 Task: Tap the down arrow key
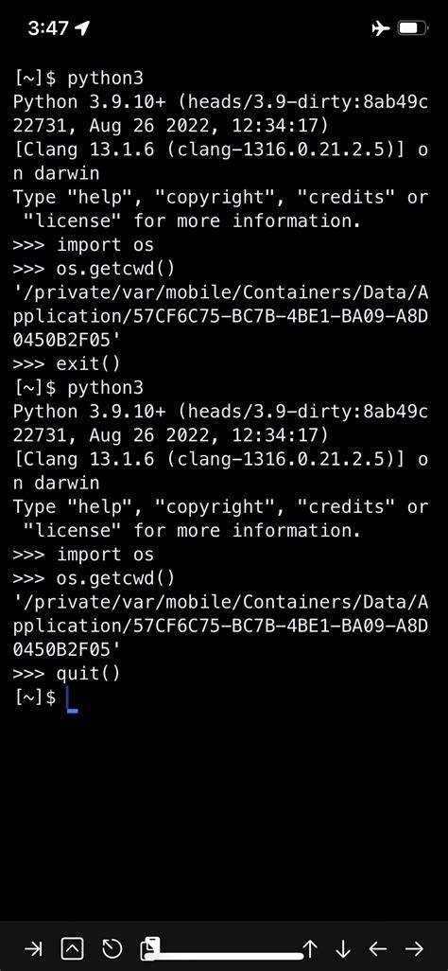[343, 948]
